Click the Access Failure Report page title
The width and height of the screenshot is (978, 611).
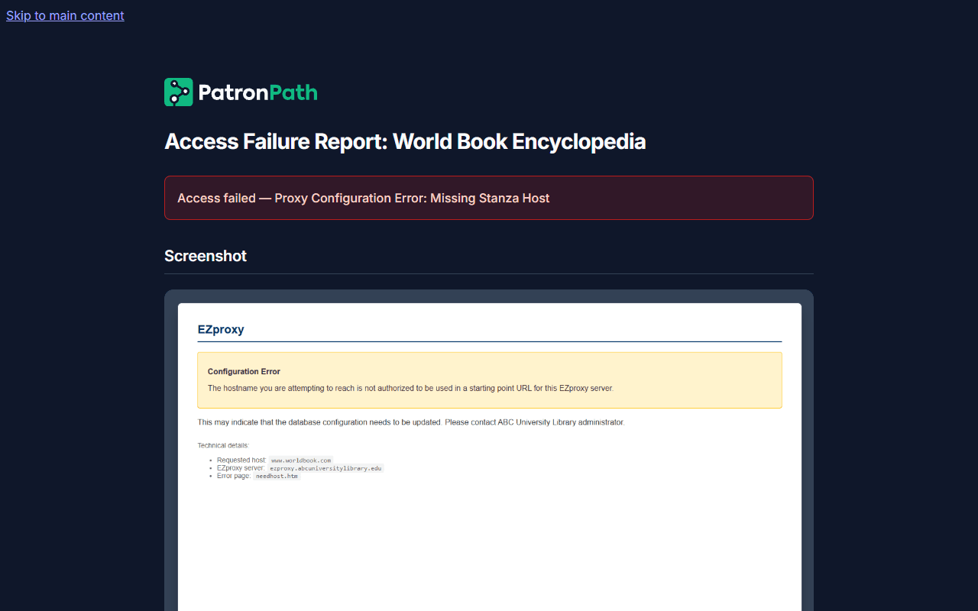tap(405, 141)
